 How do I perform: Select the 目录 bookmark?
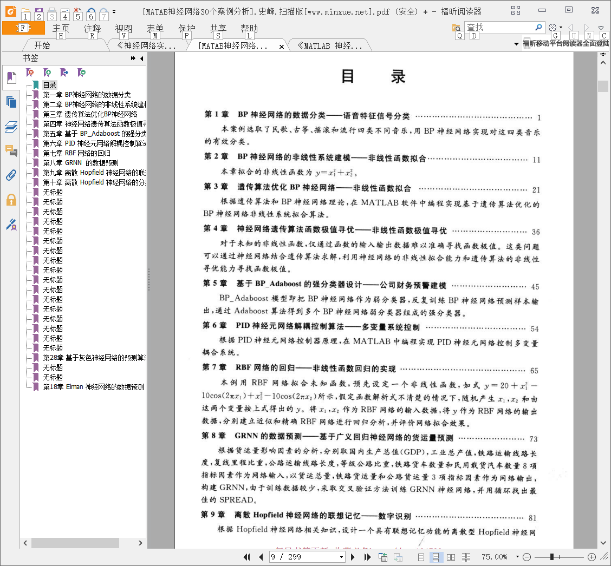click(x=49, y=85)
